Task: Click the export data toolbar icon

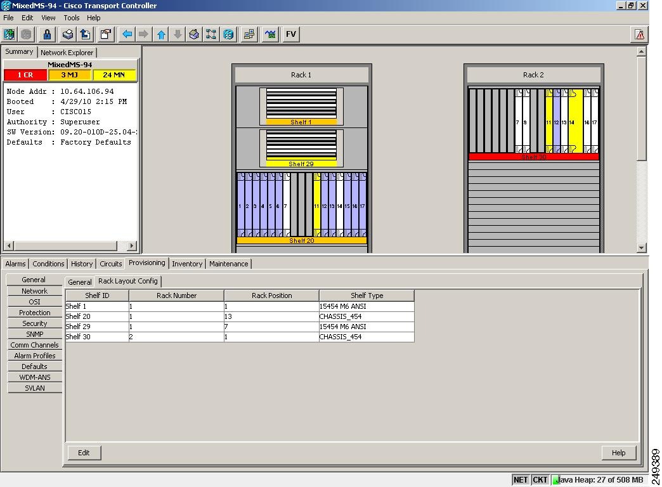Action: [85, 34]
